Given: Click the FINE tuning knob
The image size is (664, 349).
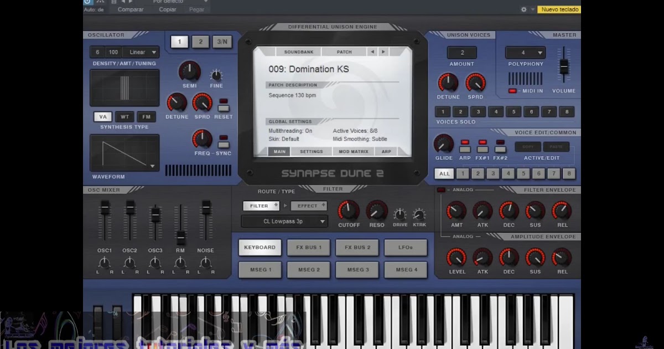Looking at the screenshot, I should (x=216, y=75).
